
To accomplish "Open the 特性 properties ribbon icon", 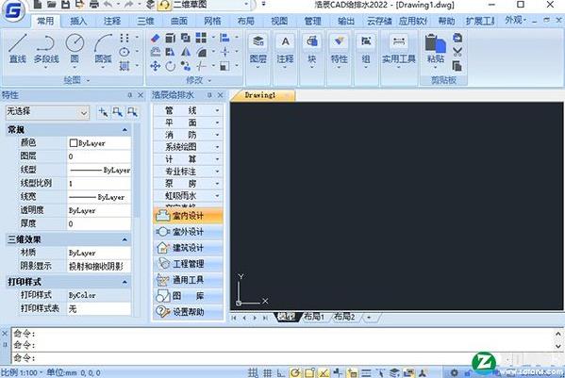I will (x=339, y=50).
